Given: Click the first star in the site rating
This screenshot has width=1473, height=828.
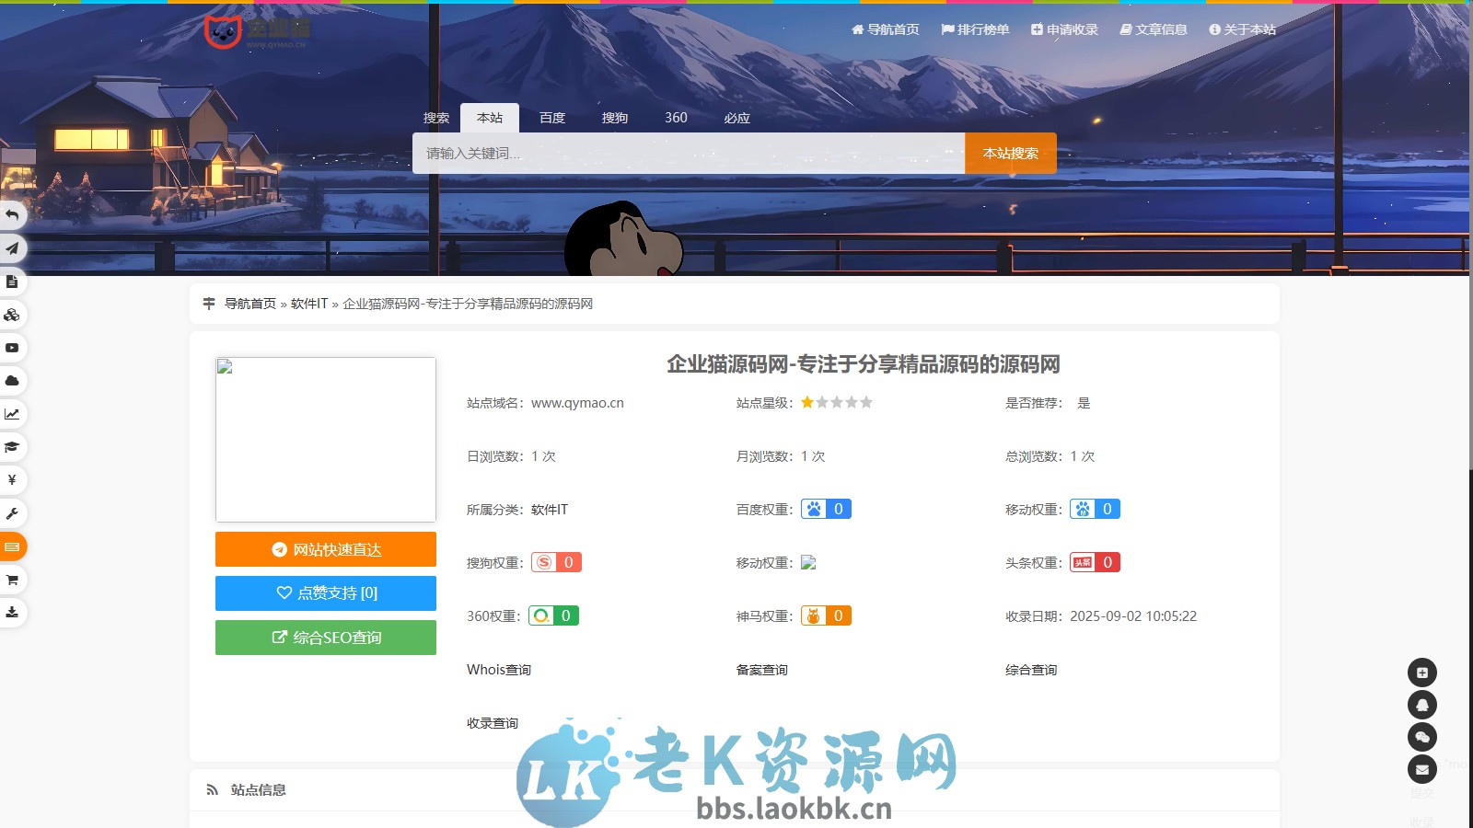Looking at the screenshot, I should coord(806,402).
